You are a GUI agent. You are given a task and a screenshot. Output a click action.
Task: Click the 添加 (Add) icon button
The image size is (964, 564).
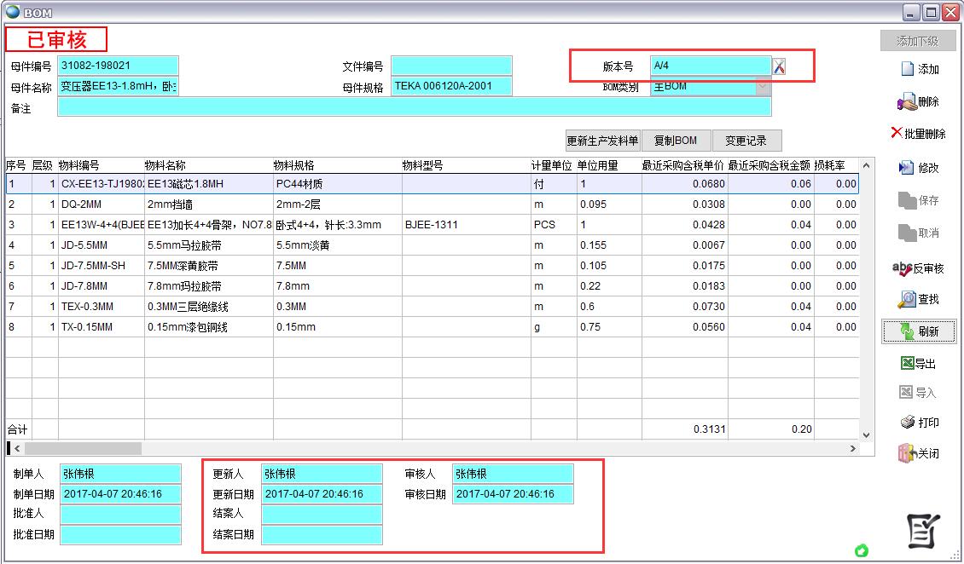pyautogui.click(x=918, y=70)
